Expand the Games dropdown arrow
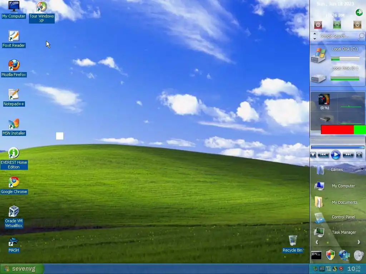The width and height of the screenshot is (366, 274). (362, 169)
